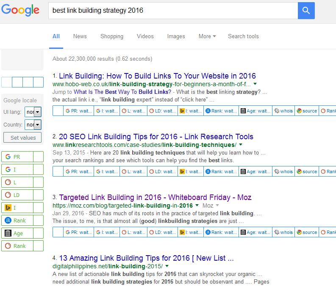Switch to Shopping tab
Viewport: 336px width, 287px height.
[112, 36]
